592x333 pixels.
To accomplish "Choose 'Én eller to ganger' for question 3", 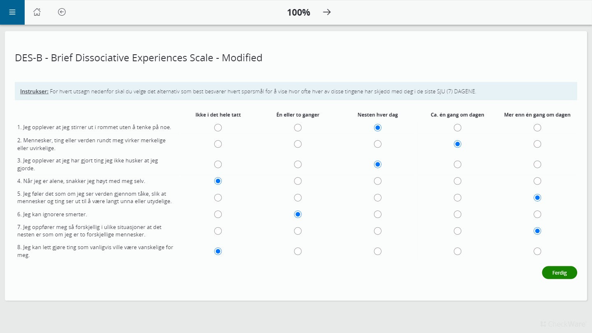I will (x=298, y=164).
